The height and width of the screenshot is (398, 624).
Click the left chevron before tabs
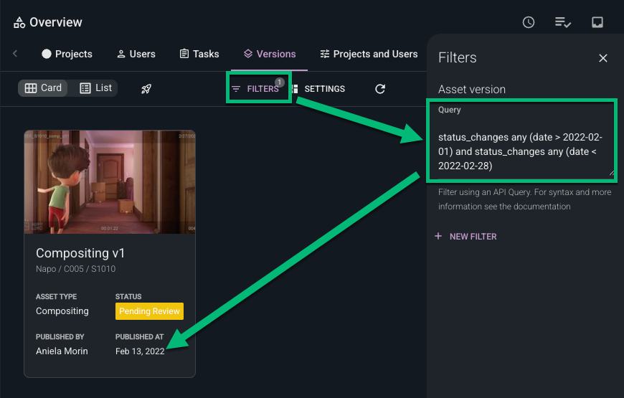(15, 53)
